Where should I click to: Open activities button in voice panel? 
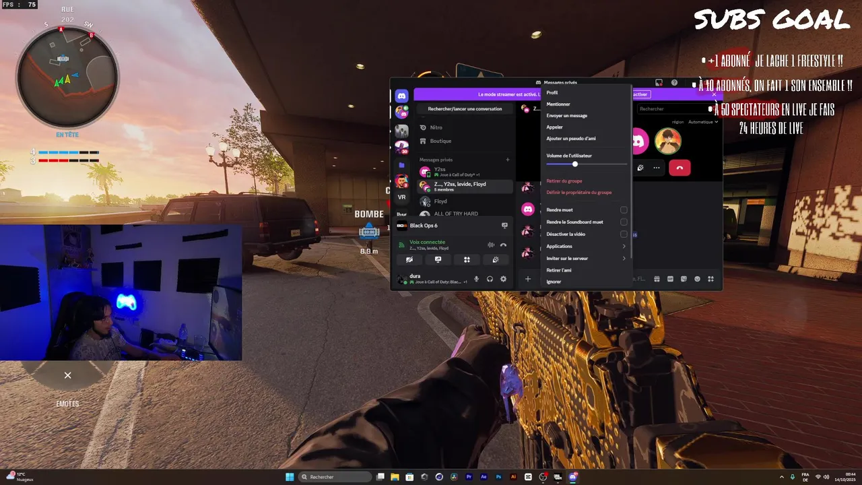[x=467, y=259]
